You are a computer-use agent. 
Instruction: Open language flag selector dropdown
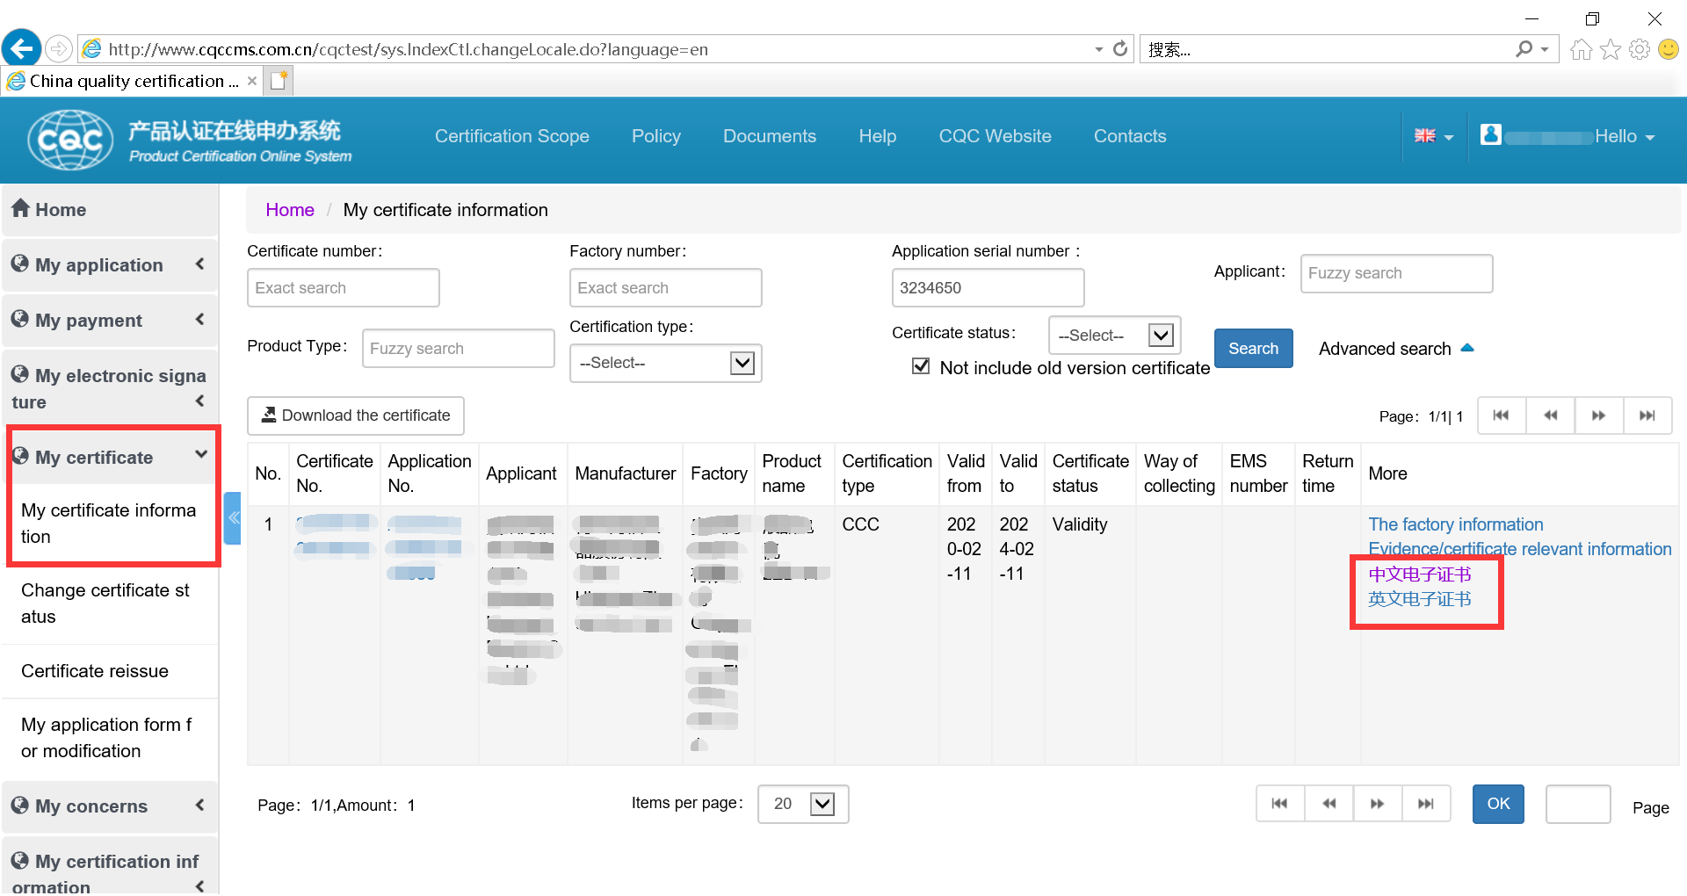tap(1433, 136)
